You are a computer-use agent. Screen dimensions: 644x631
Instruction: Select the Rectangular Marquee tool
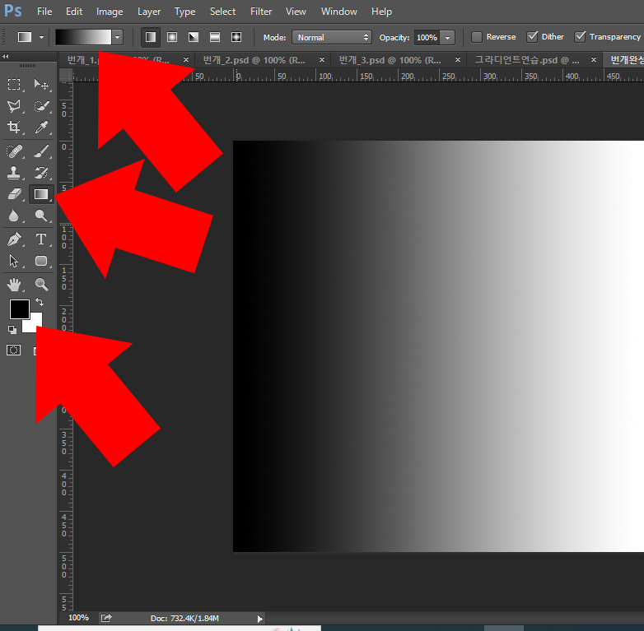point(14,84)
